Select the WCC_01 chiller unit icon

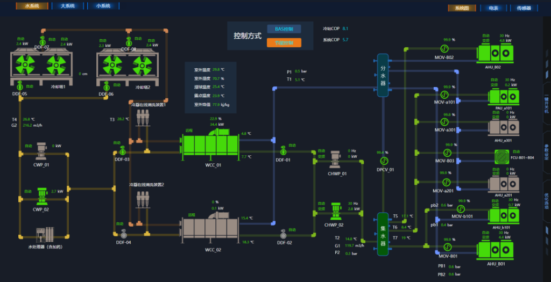(x=210, y=144)
